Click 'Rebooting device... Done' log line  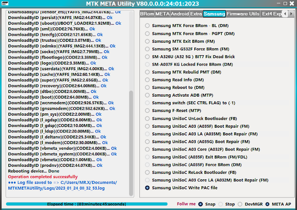pyautogui.click(x=33, y=171)
